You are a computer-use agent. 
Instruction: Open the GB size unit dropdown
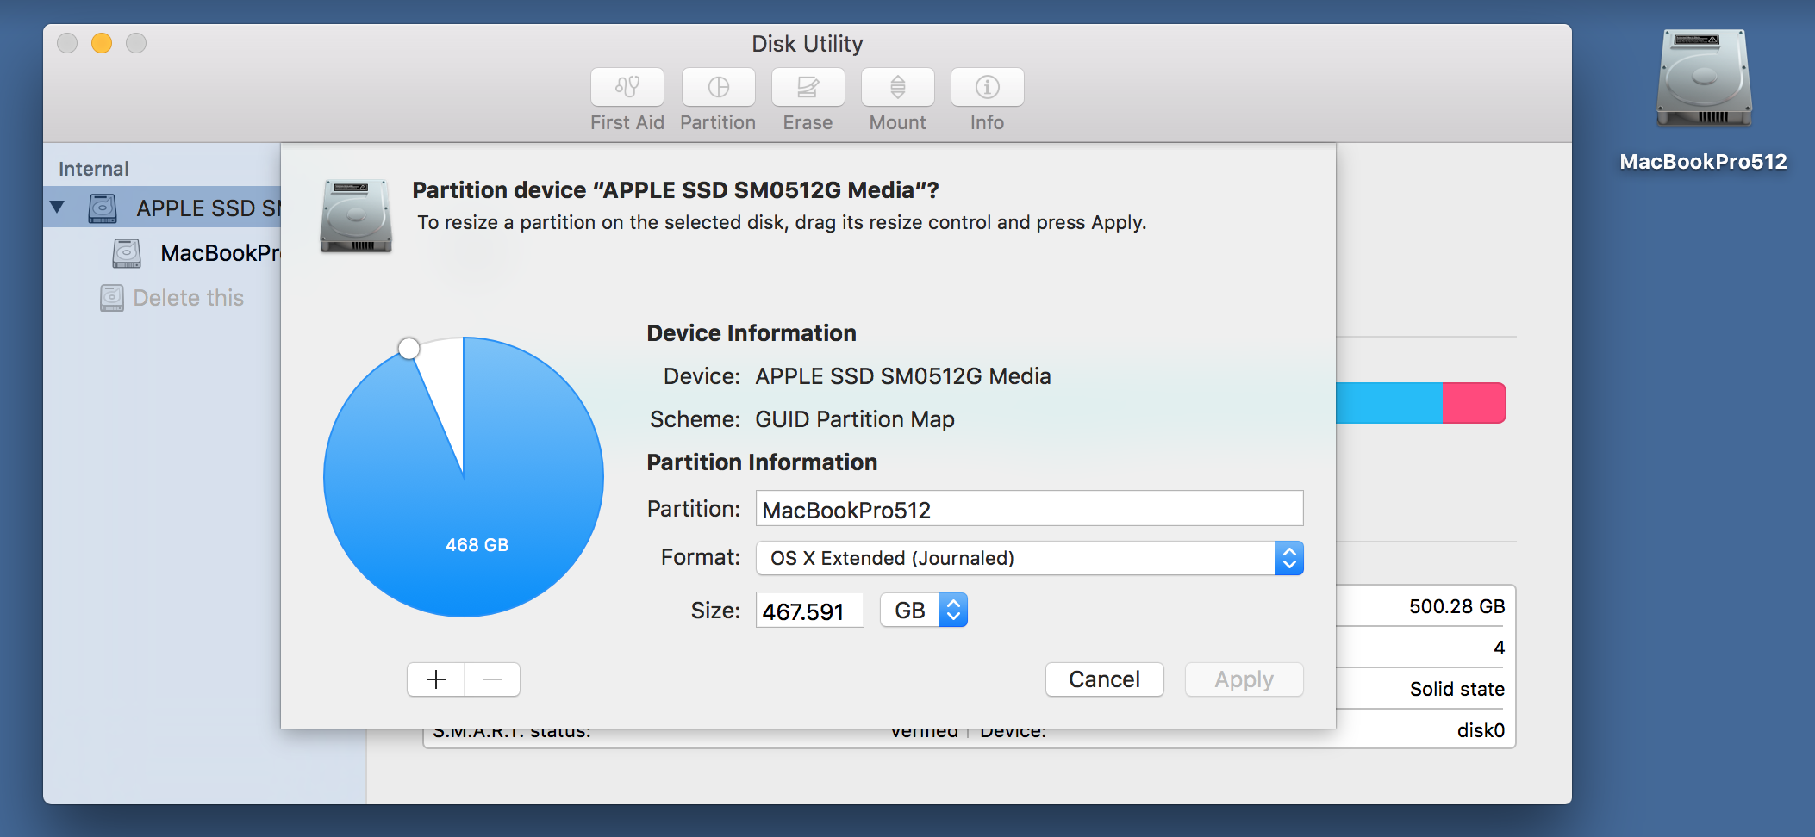[x=924, y=611]
